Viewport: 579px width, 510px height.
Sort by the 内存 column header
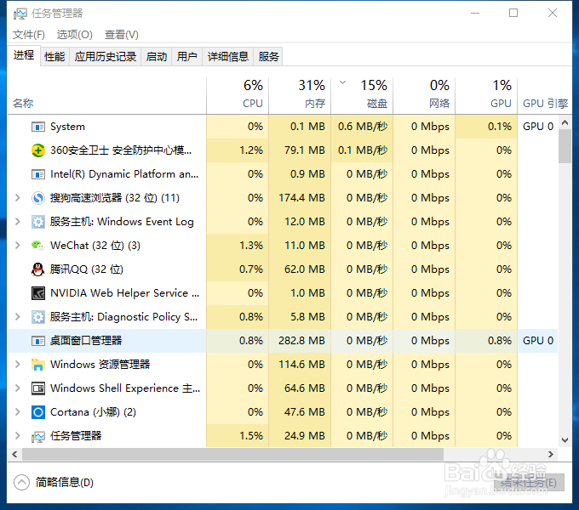[300, 94]
